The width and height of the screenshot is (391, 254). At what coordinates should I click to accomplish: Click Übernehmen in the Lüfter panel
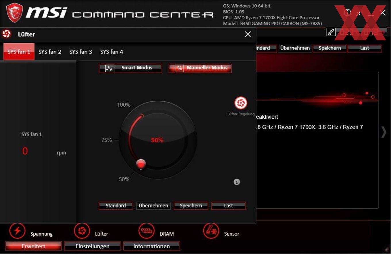(x=153, y=206)
